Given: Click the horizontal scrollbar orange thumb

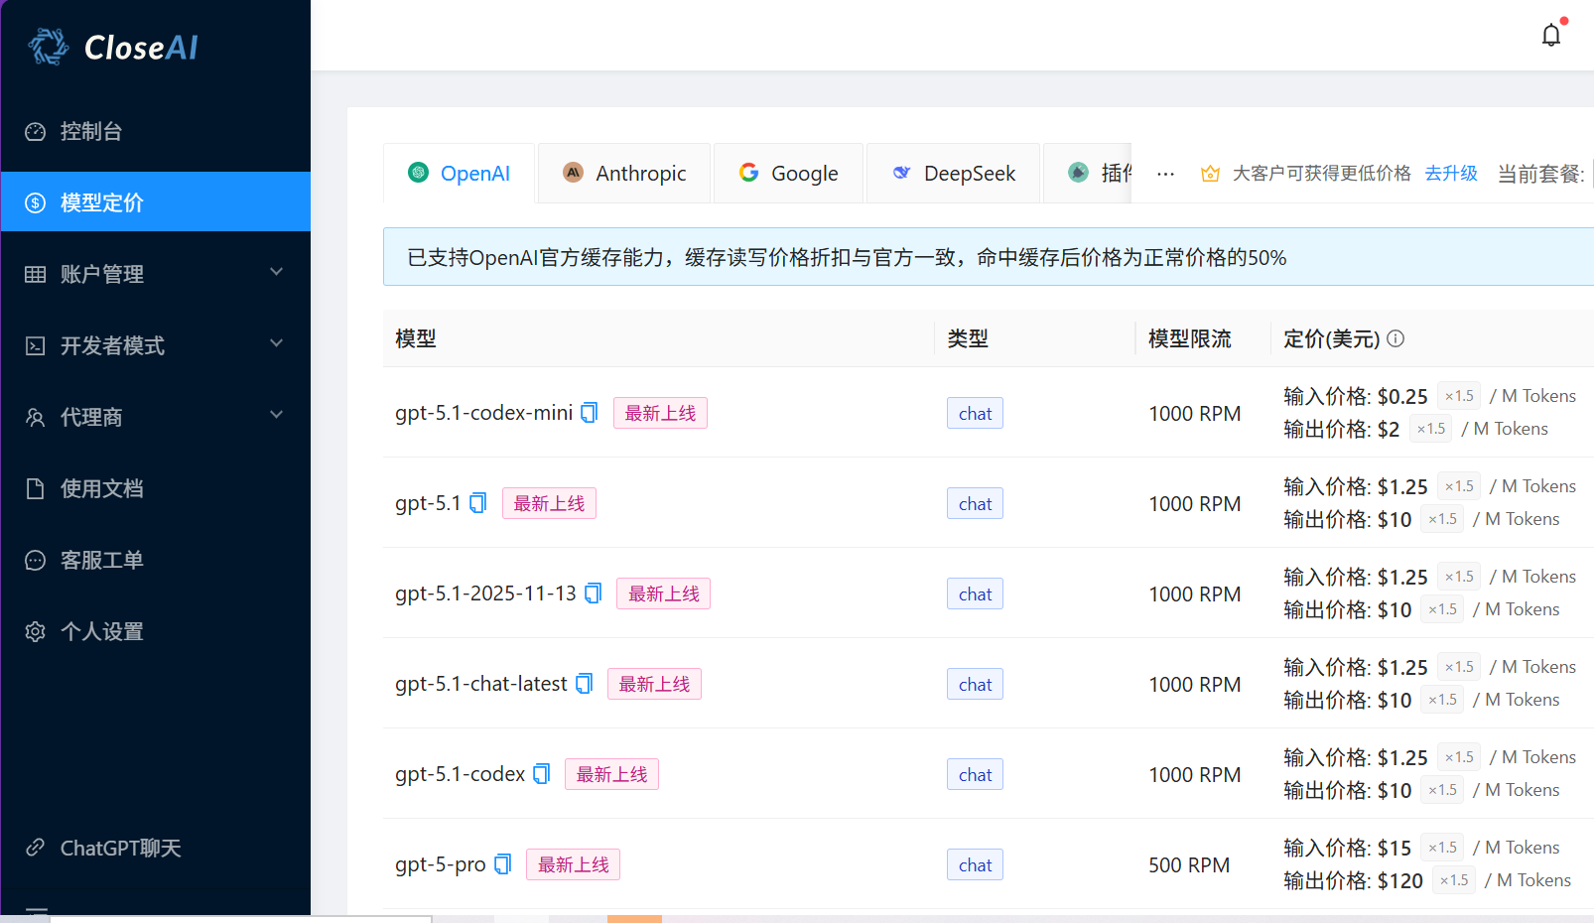Looking at the screenshot, I should pos(634,919).
